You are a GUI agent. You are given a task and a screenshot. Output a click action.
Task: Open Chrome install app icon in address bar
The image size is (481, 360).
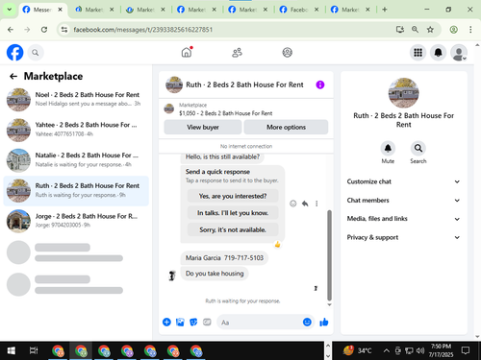(x=399, y=30)
